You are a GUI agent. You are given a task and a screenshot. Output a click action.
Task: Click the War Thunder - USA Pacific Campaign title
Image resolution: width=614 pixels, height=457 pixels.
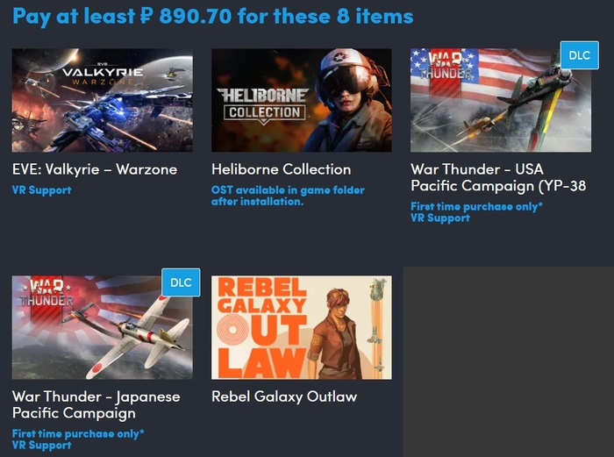tap(498, 178)
